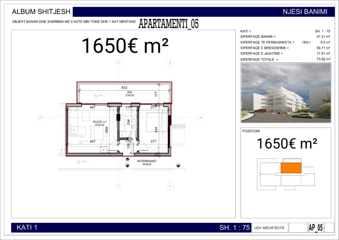The width and height of the screenshot is (339, 240).
Task: Click grid bubble A right of the plan
Action: [201, 117]
